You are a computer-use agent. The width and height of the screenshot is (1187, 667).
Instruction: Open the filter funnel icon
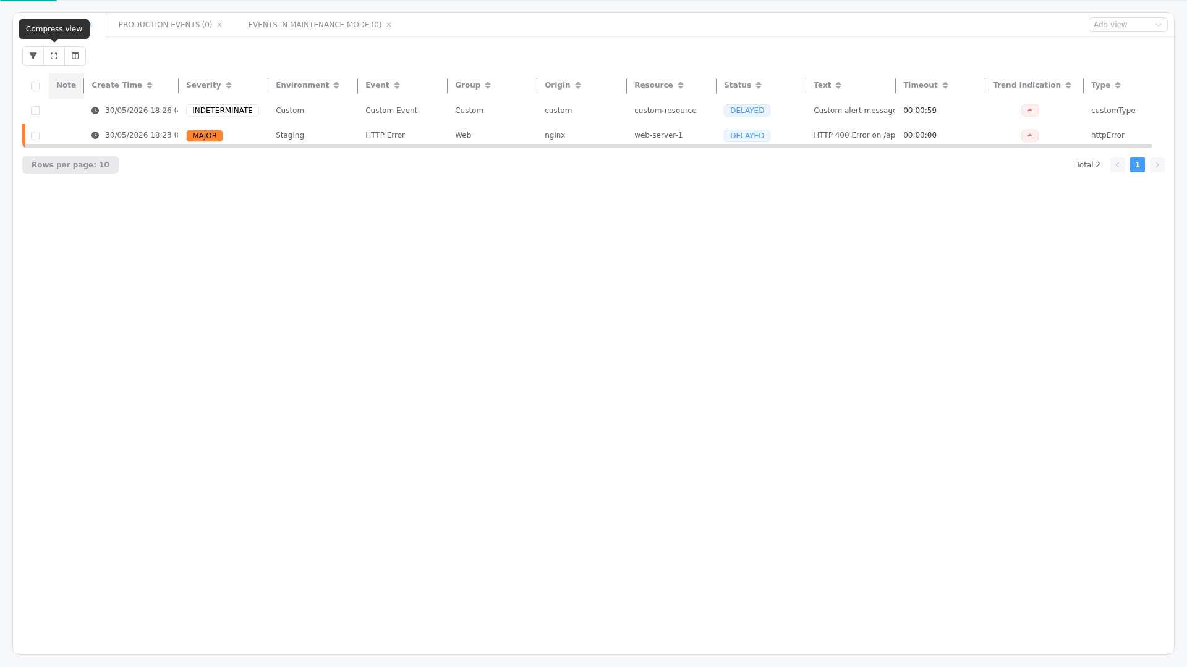point(33,56)
